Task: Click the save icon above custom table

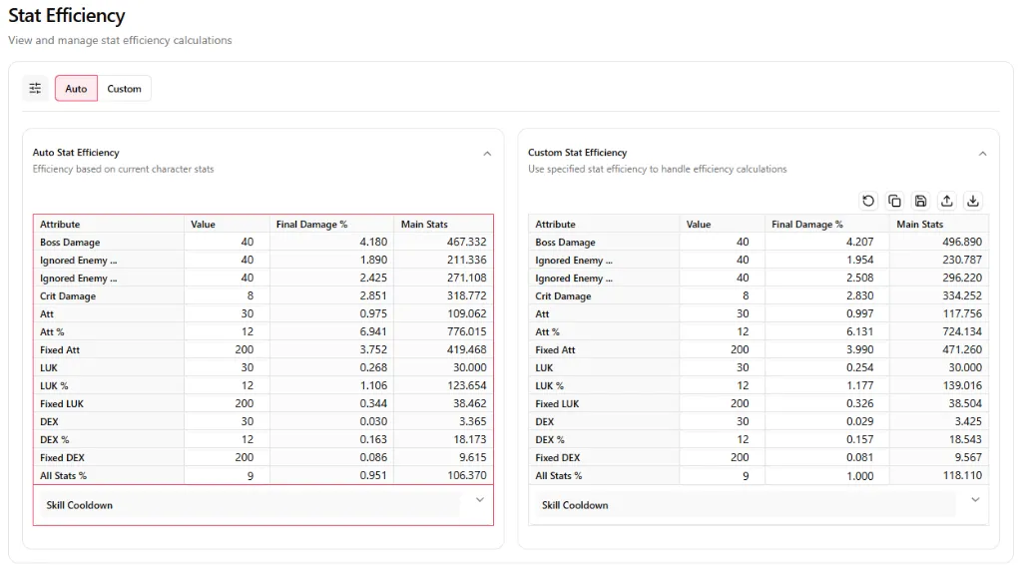Action: [920, 201]
